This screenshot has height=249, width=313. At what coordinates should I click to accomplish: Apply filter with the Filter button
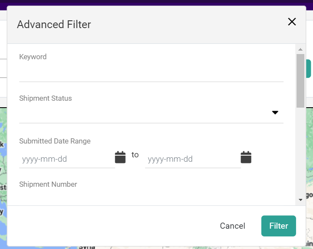(x=278, y=226)
